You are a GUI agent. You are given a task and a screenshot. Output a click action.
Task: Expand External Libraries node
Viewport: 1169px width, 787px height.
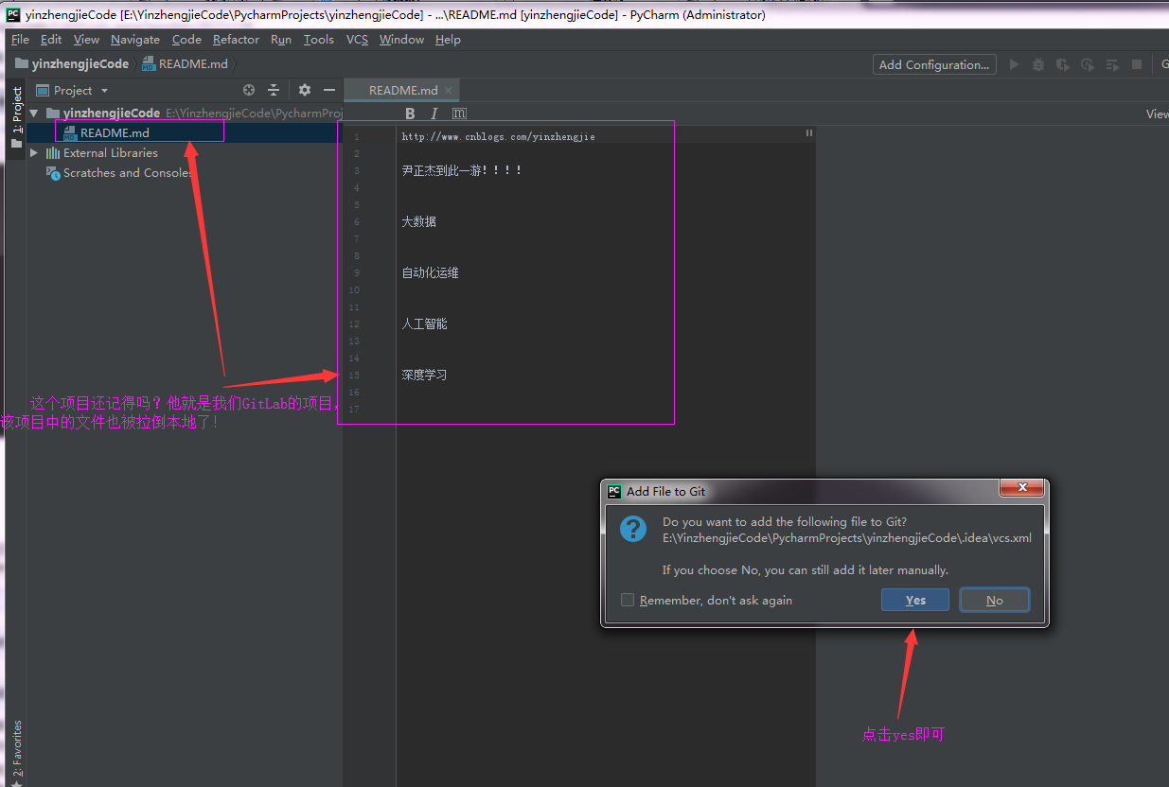coord(34,152)
